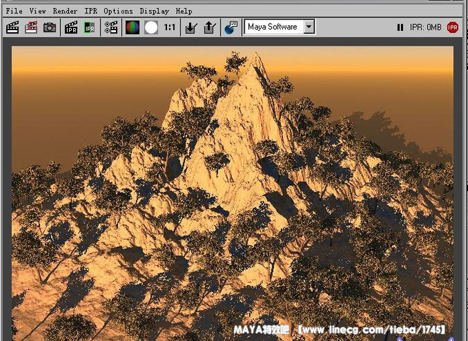
Task: Refresh the IPR image with the green IPR icon
Action: pos(89,28)
